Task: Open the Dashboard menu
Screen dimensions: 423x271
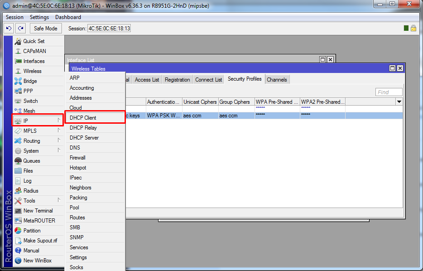Action: tap(68, 17)
